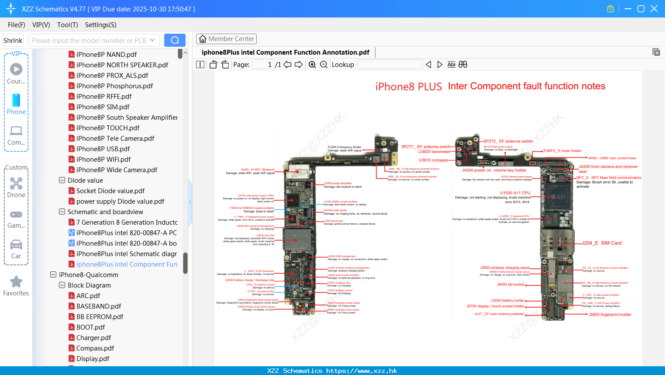Select the Component Function Annotation.pdf tab
Screen dimensions: 665x375
pyautogui.click(x=286, y=52)
